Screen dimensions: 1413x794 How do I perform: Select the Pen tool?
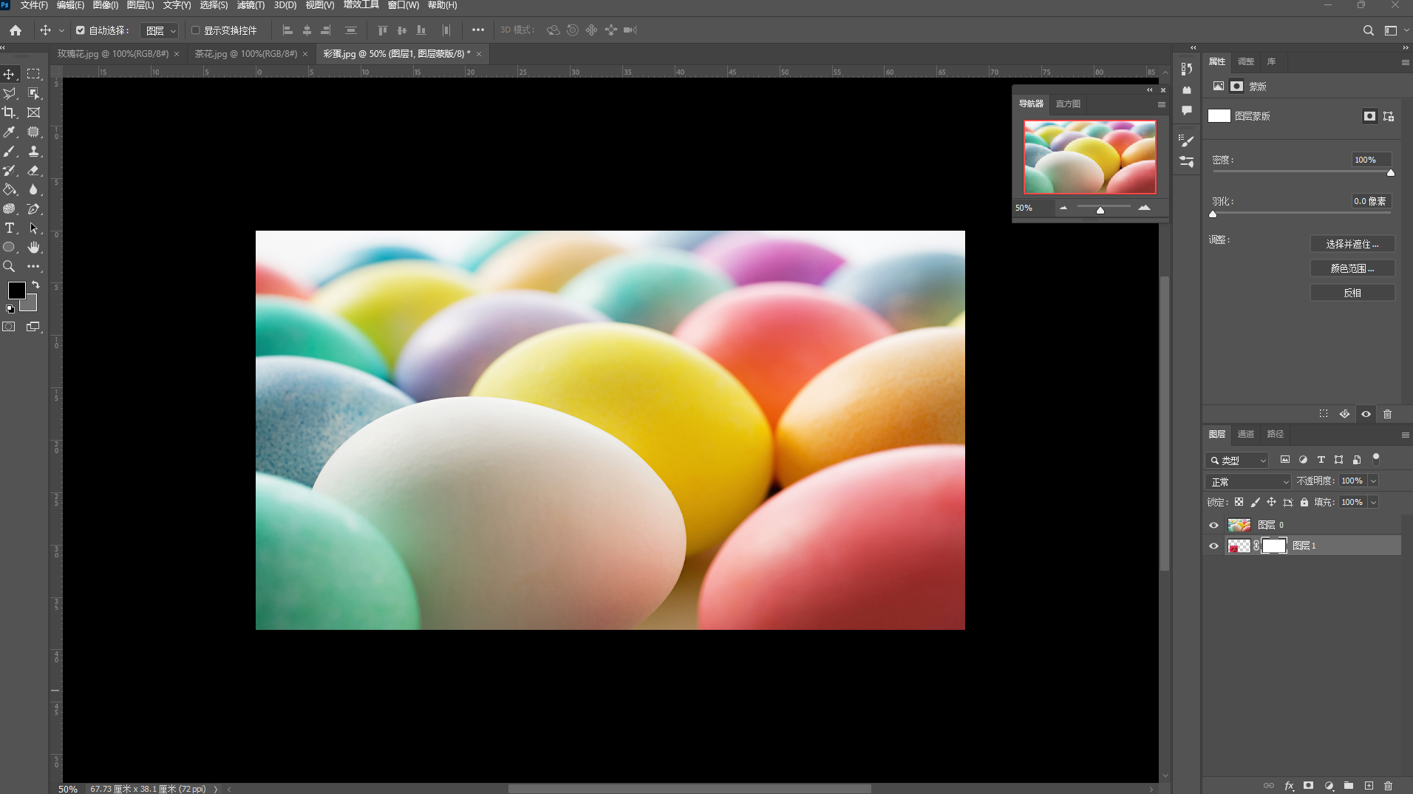33,208
